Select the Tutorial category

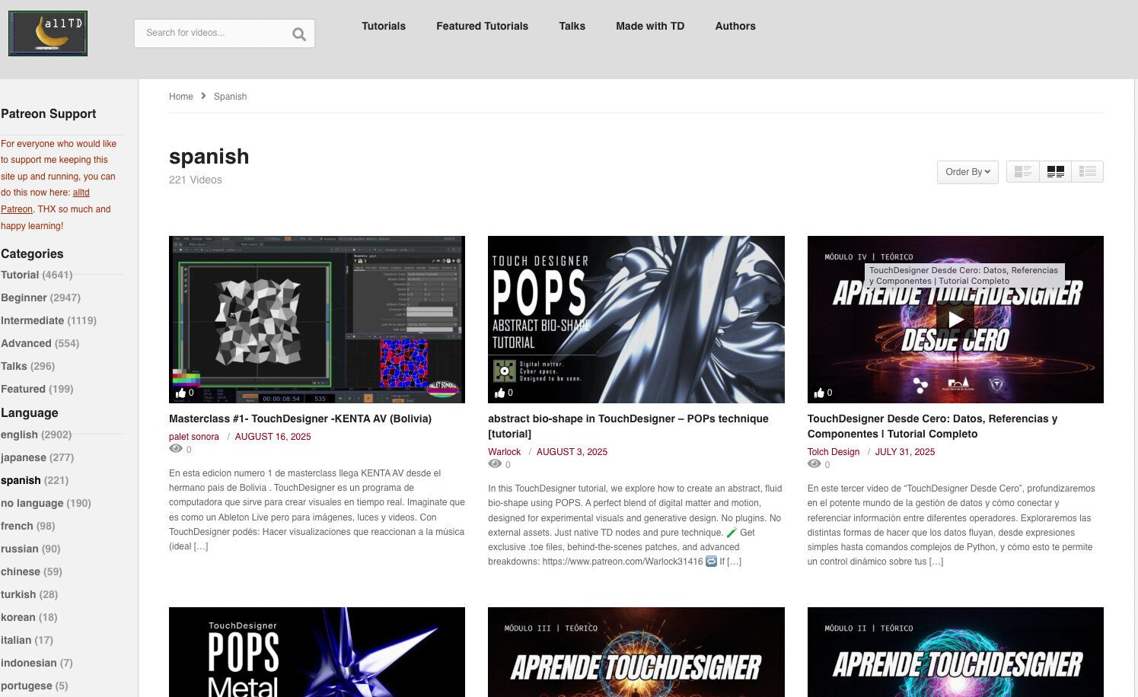point(37,275)
